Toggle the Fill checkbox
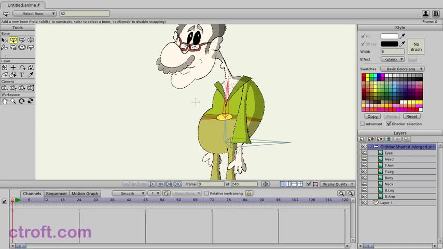This screenshot has height=249, width=443. coord(363,36)
